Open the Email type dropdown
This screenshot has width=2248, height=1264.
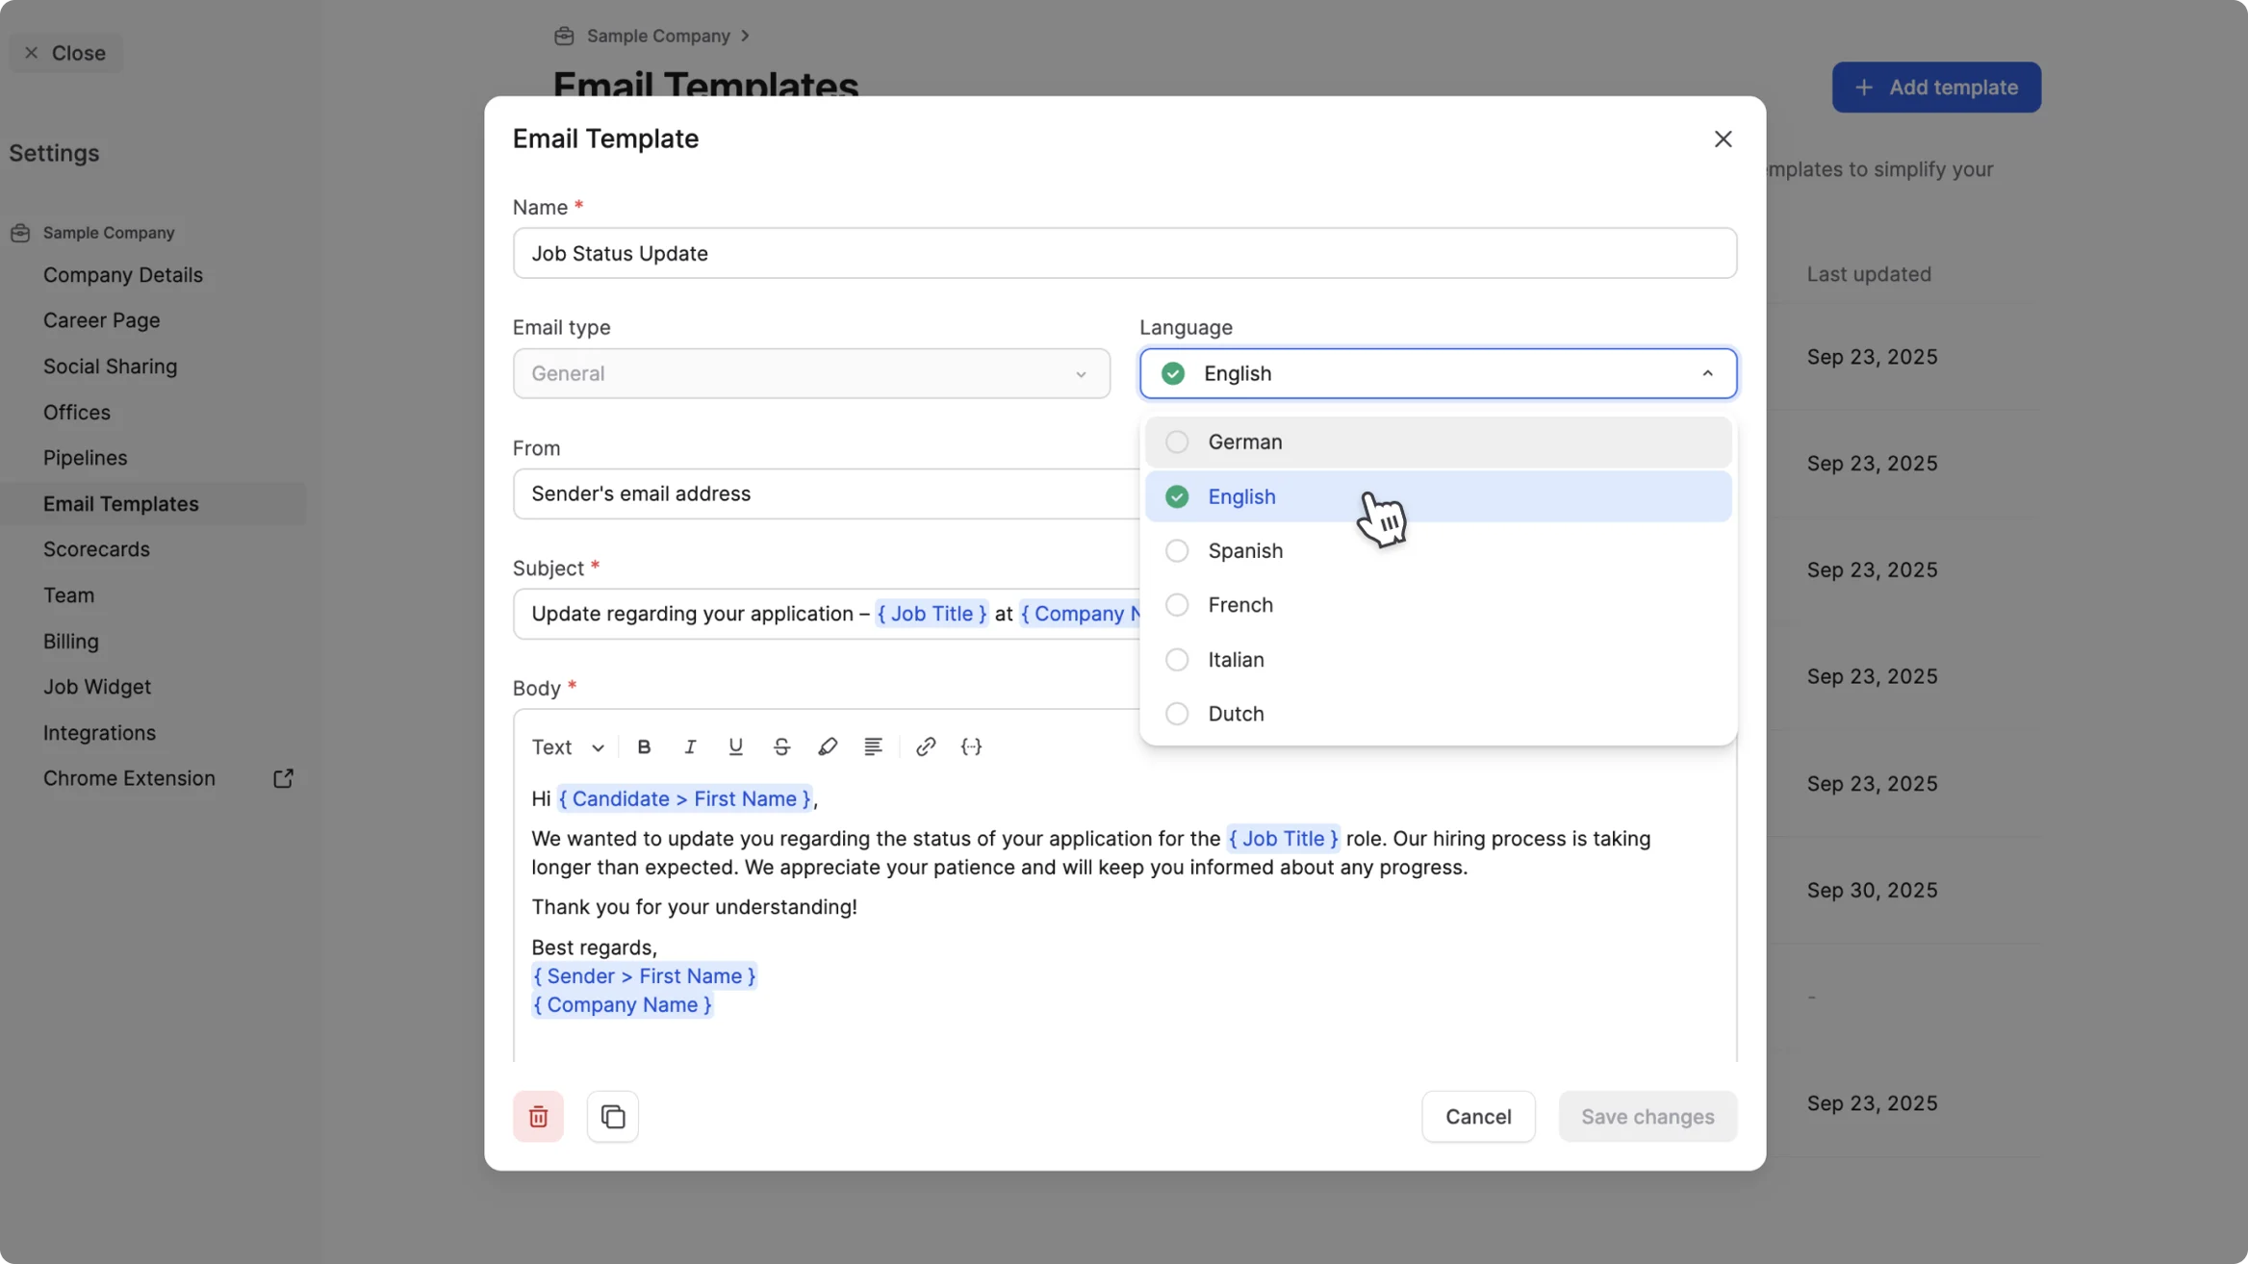(810, 373)
